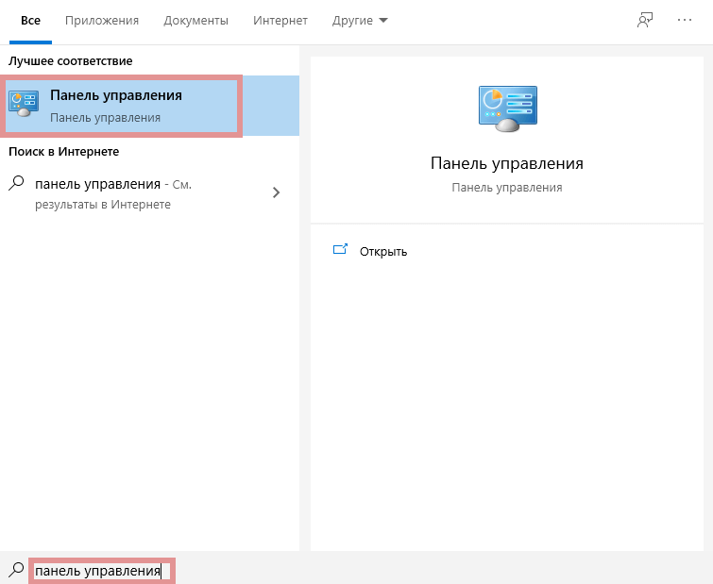Viewport: 713px width, 584px height.
Task: Click the feedback person icon
Action: click(x=645, y=21)
